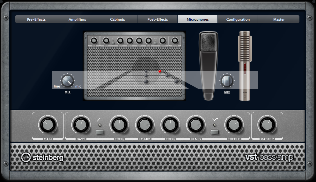Click the MASTER knob
The height and width of the screenshot is (182, 316).
pyautogui.click(x=267, y=125)
